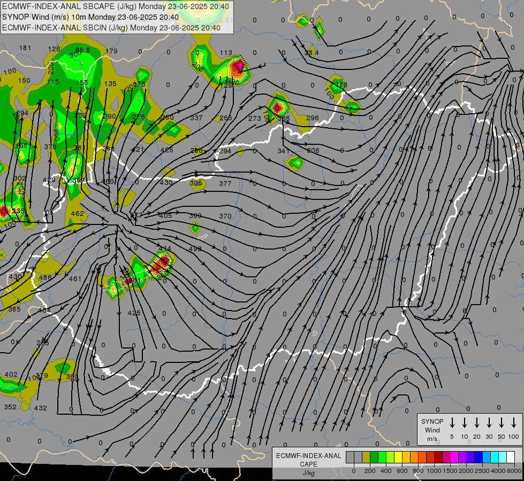Click the map value 135

[111, 83]
